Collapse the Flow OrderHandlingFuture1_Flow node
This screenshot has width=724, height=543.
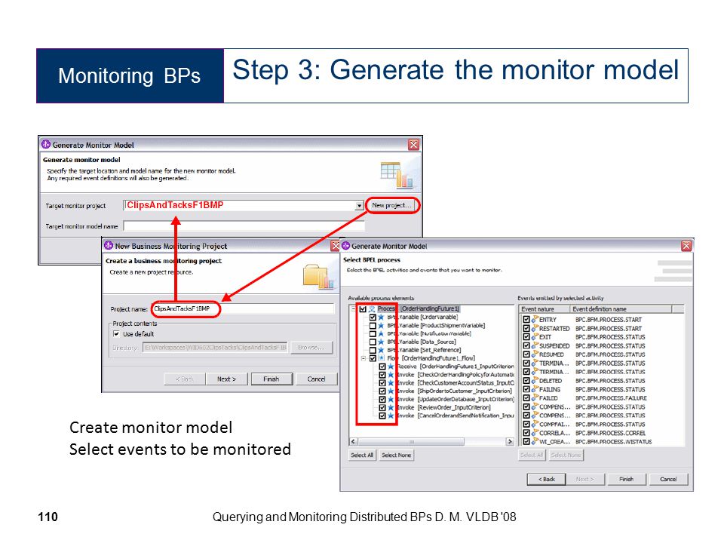pos(364,358)
